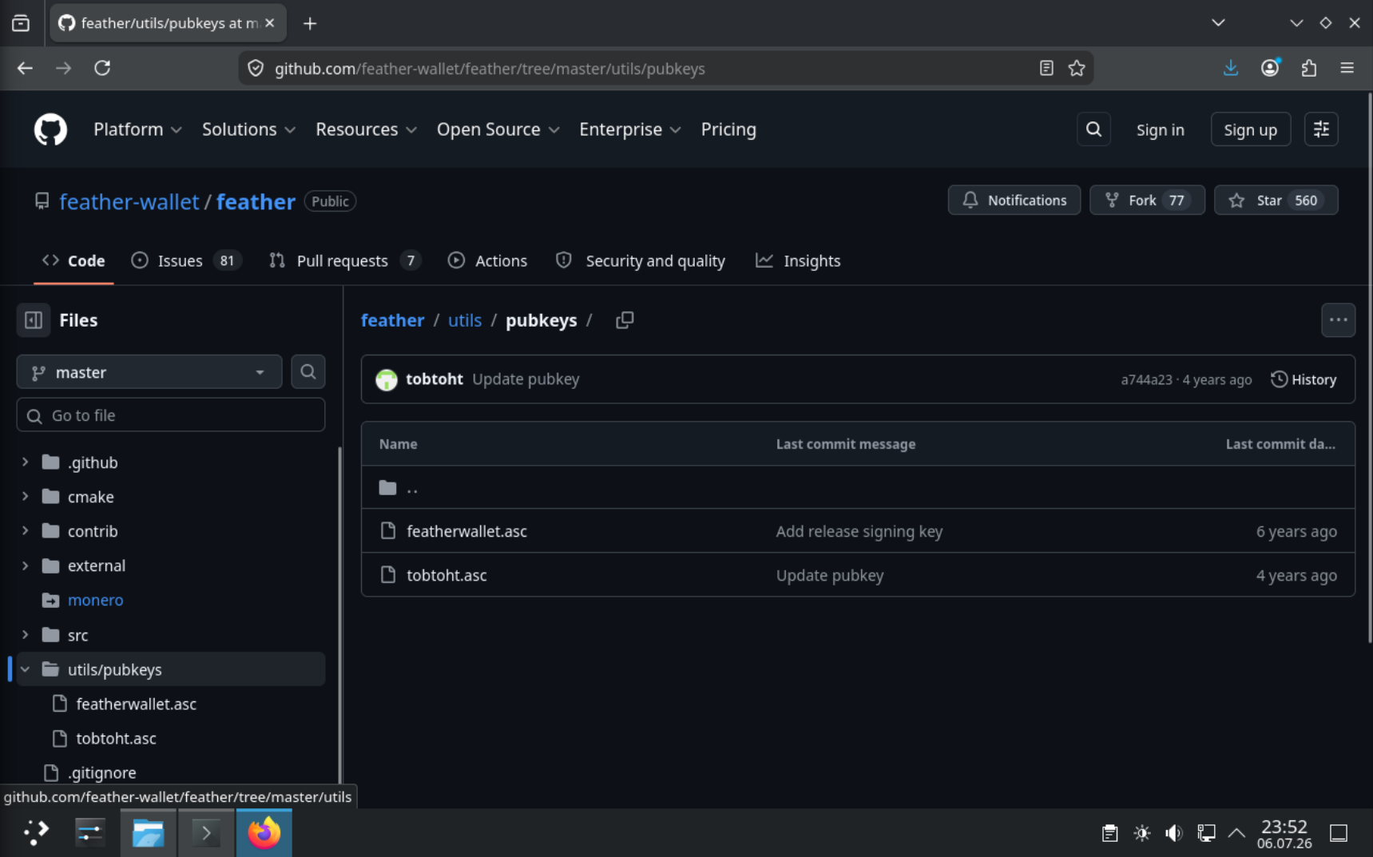
Task: Open Dolphin file manager taskbar icon
Action: [x=148, y=833]
